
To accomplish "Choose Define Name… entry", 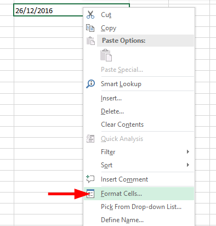I will (139, 220).
